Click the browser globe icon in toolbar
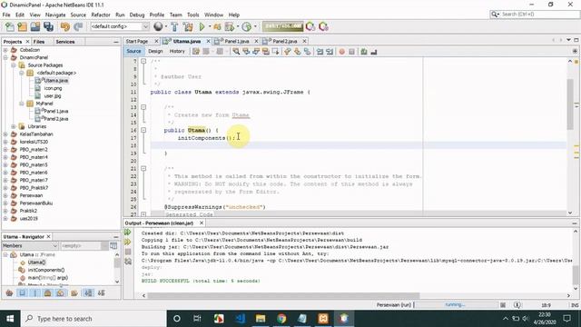This screenshot has height=327, width=581. 158,26
